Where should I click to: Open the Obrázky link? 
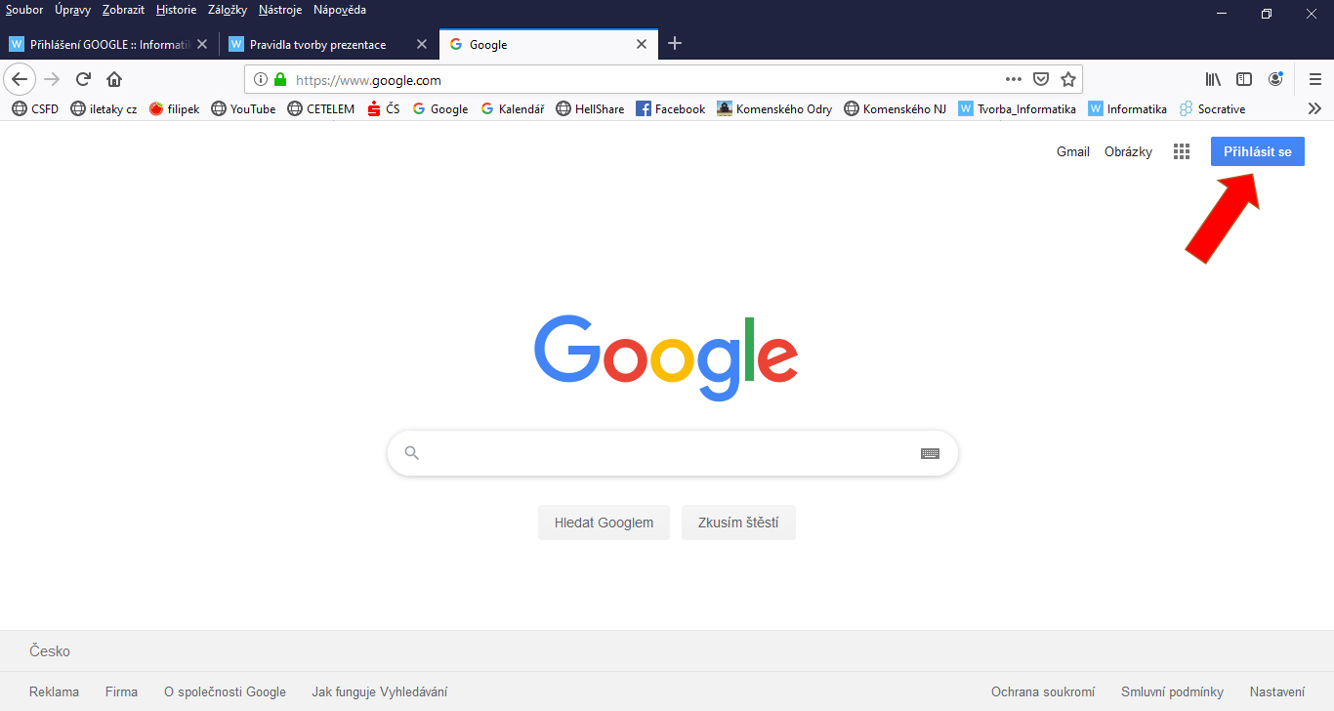pyautogui.click(x=1128, y=151)
